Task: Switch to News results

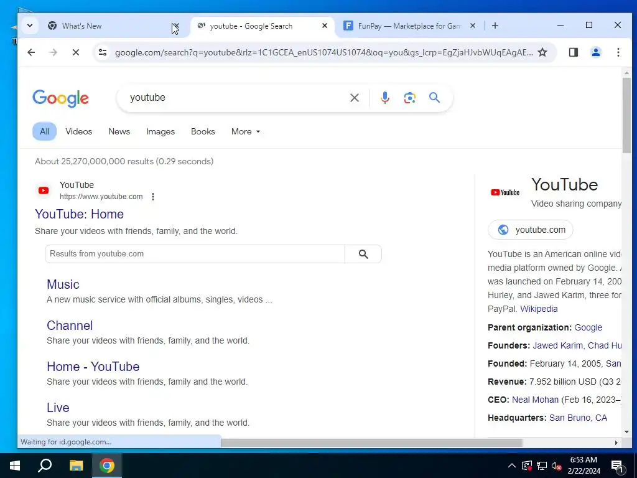Action: 119,131
